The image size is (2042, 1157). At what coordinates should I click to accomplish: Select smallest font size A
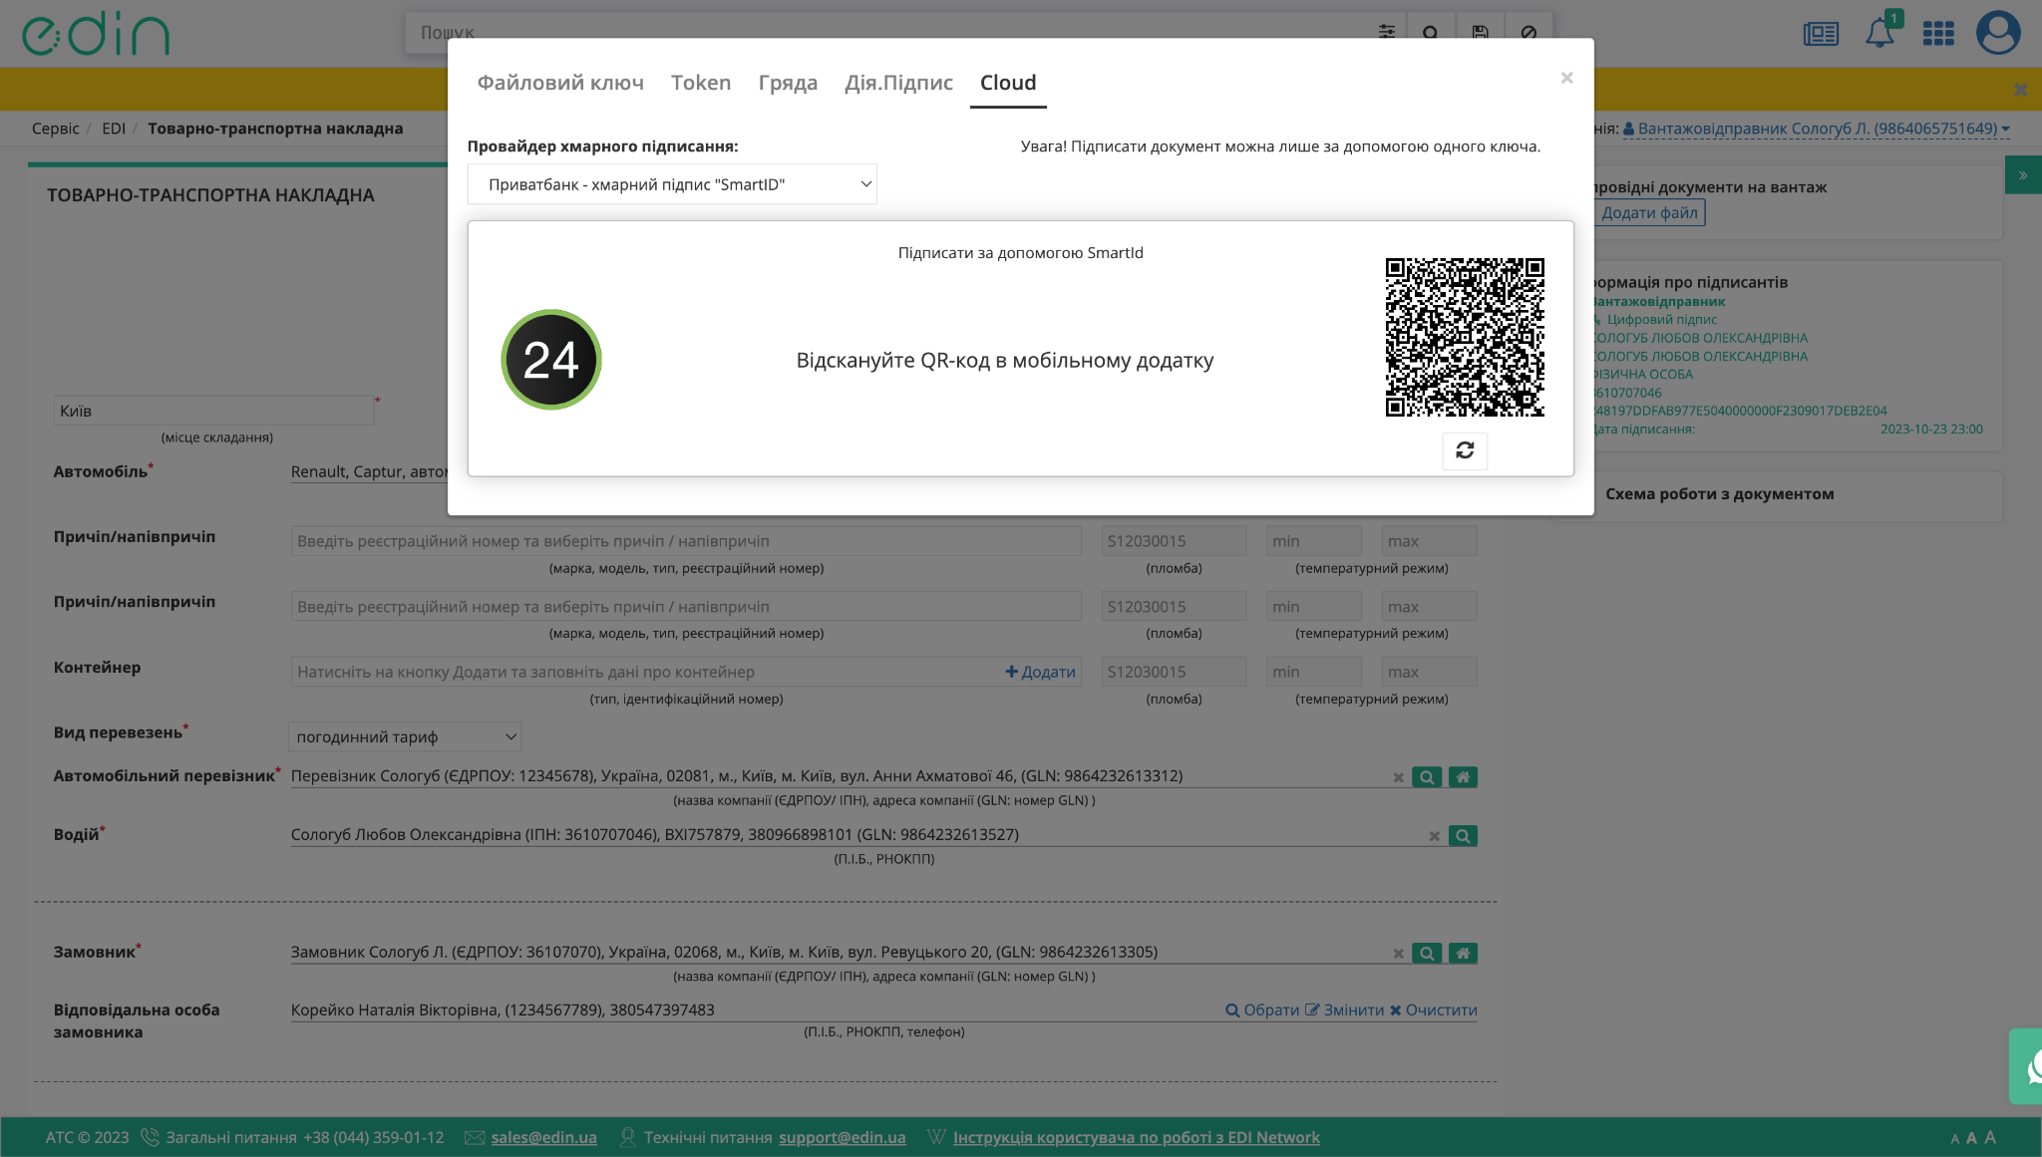[x=1954, y=1139]
